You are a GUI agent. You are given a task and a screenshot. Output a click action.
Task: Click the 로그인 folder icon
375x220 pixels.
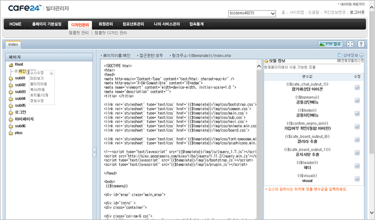(x=11, y=113)
